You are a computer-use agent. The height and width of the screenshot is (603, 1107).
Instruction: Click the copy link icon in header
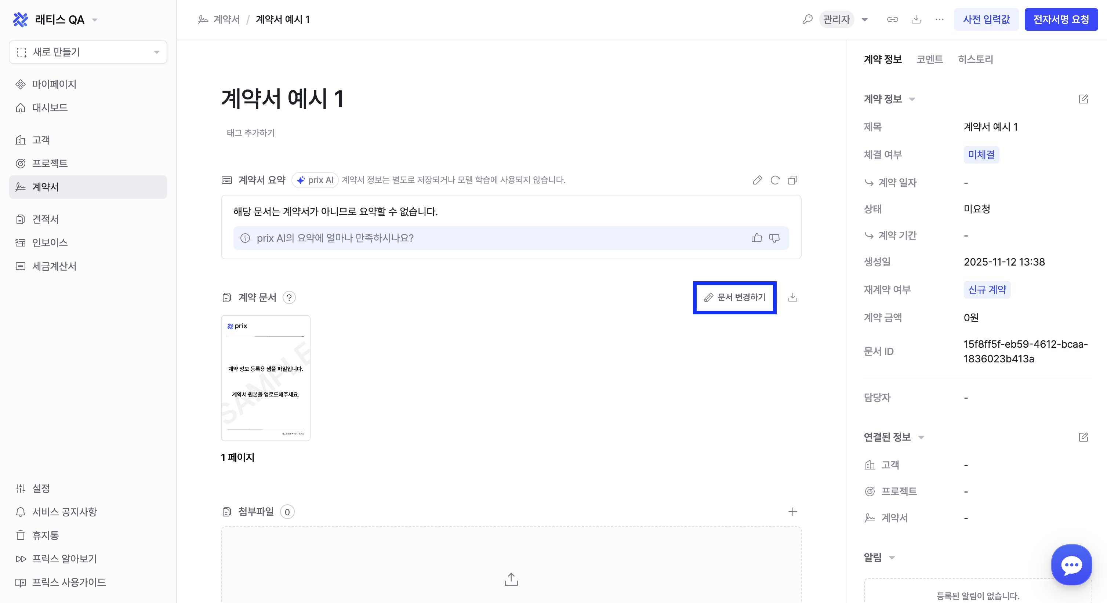(892, 19)
